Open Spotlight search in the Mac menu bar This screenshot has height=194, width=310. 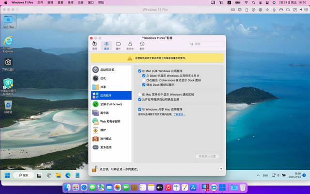(x=253, y=2)
